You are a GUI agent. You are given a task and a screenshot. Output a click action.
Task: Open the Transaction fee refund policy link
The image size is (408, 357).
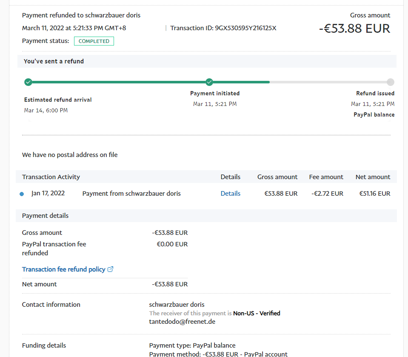[x=63, y=269]
